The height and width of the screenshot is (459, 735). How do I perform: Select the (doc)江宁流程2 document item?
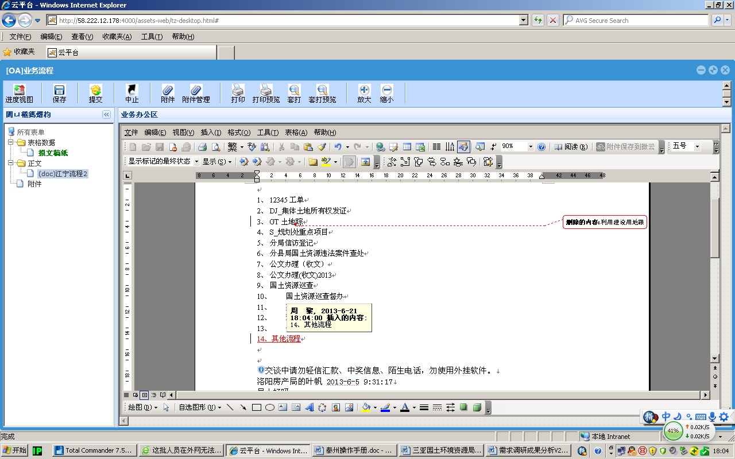(x=63, y=174)
